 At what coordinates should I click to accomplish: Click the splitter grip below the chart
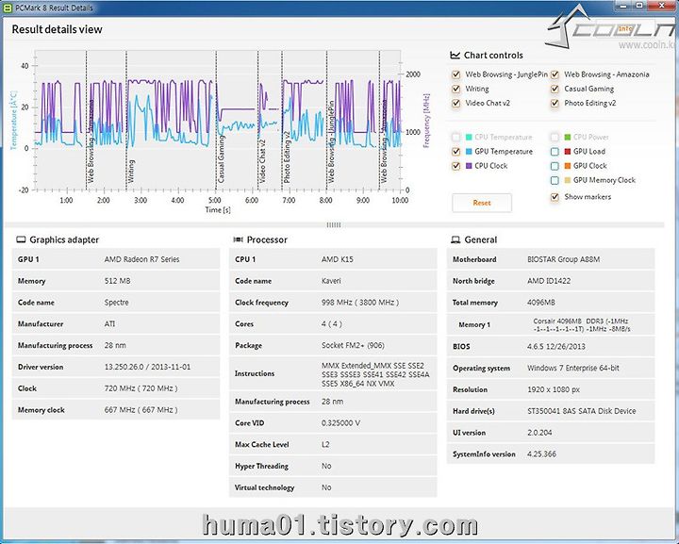point(334,224)
